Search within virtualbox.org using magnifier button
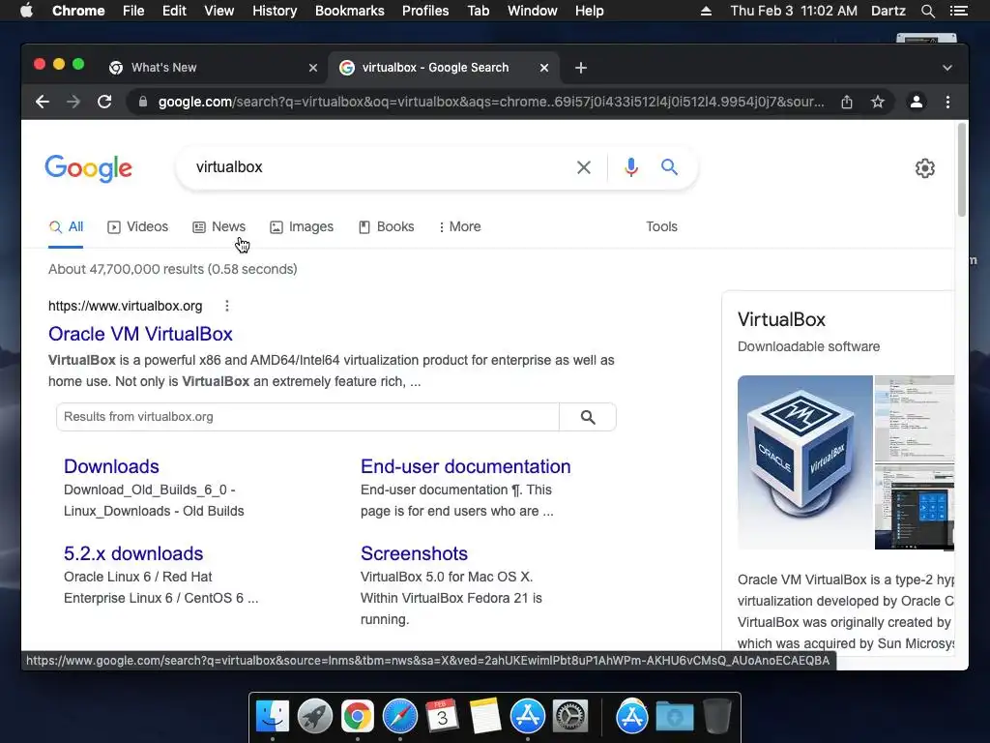The width and height of the screenshot is (990, 743). [588, 417]
